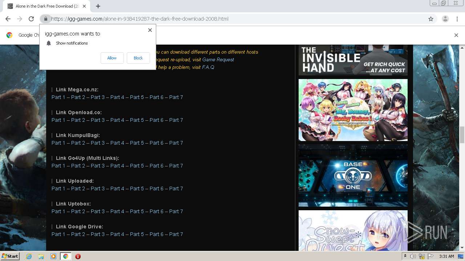Block notifications from igg-games.com
This screenshot has height=261, width=465.
[x=138, y=58]
